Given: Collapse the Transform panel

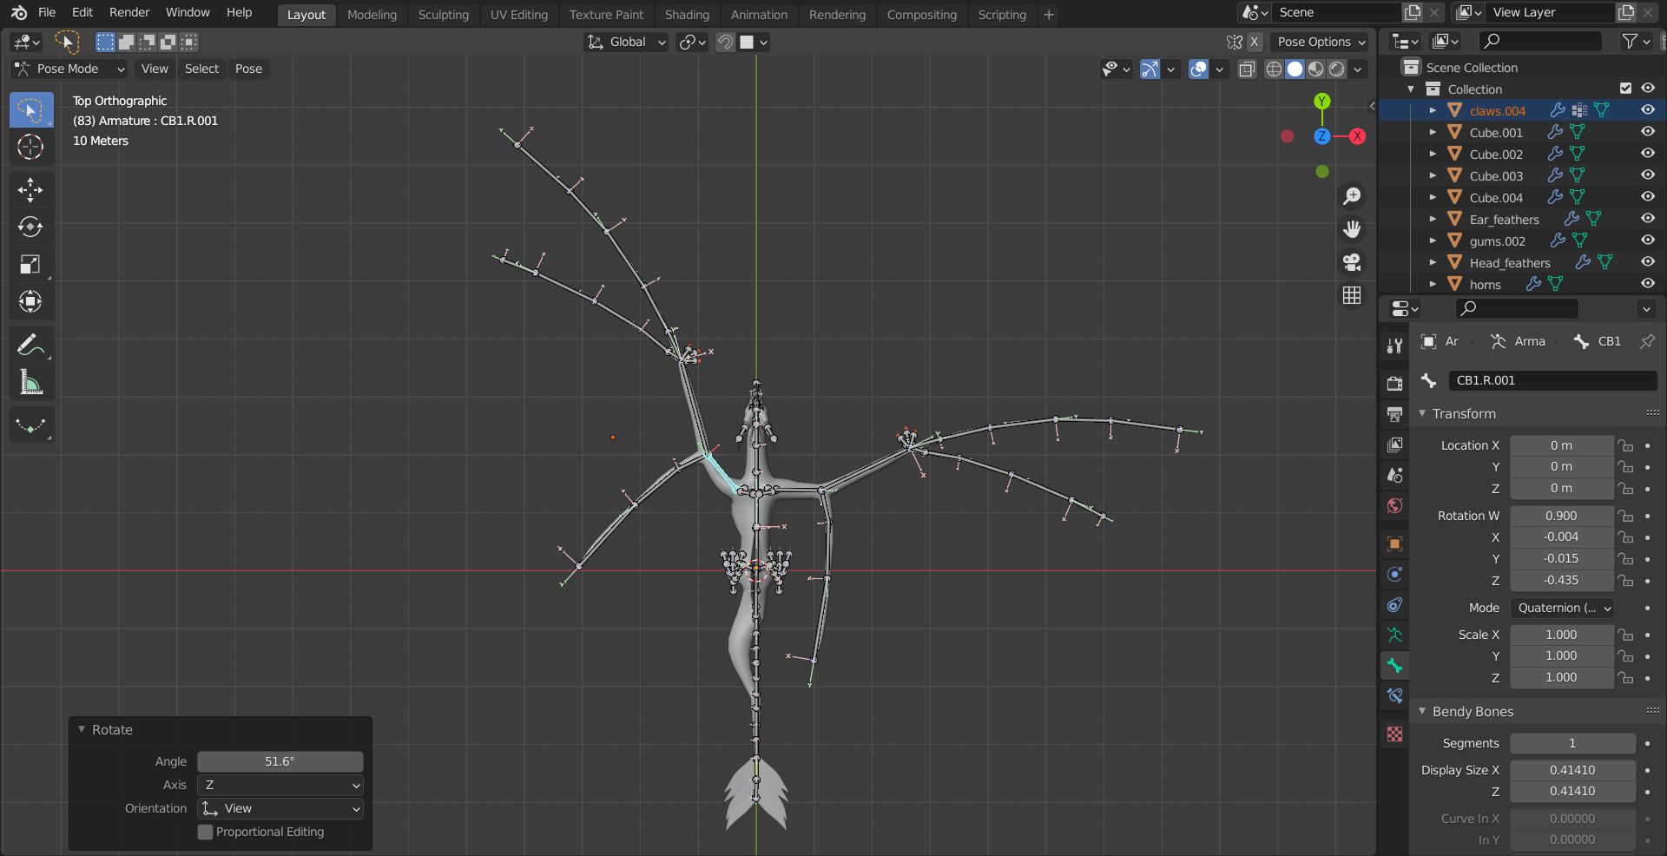Looking at the screenshot, I should (x=1421, y=414).
